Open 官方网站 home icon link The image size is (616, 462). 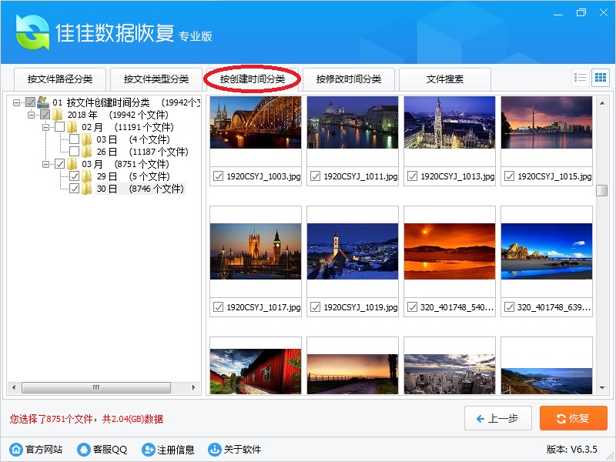(x=16, y=450)
